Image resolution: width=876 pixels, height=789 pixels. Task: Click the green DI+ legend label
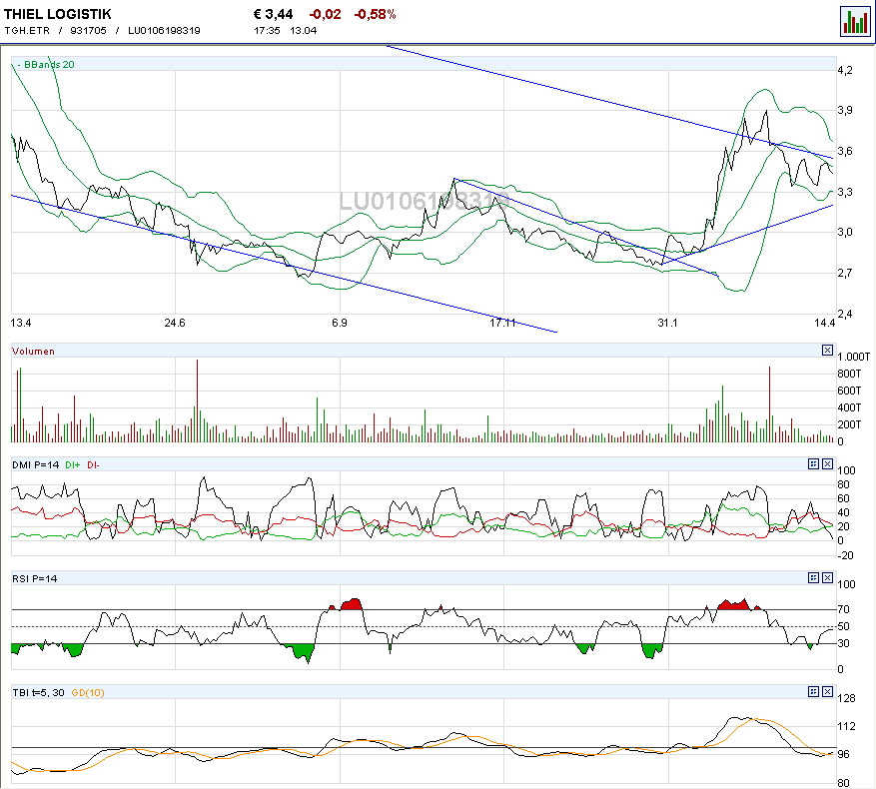[73, 464]
